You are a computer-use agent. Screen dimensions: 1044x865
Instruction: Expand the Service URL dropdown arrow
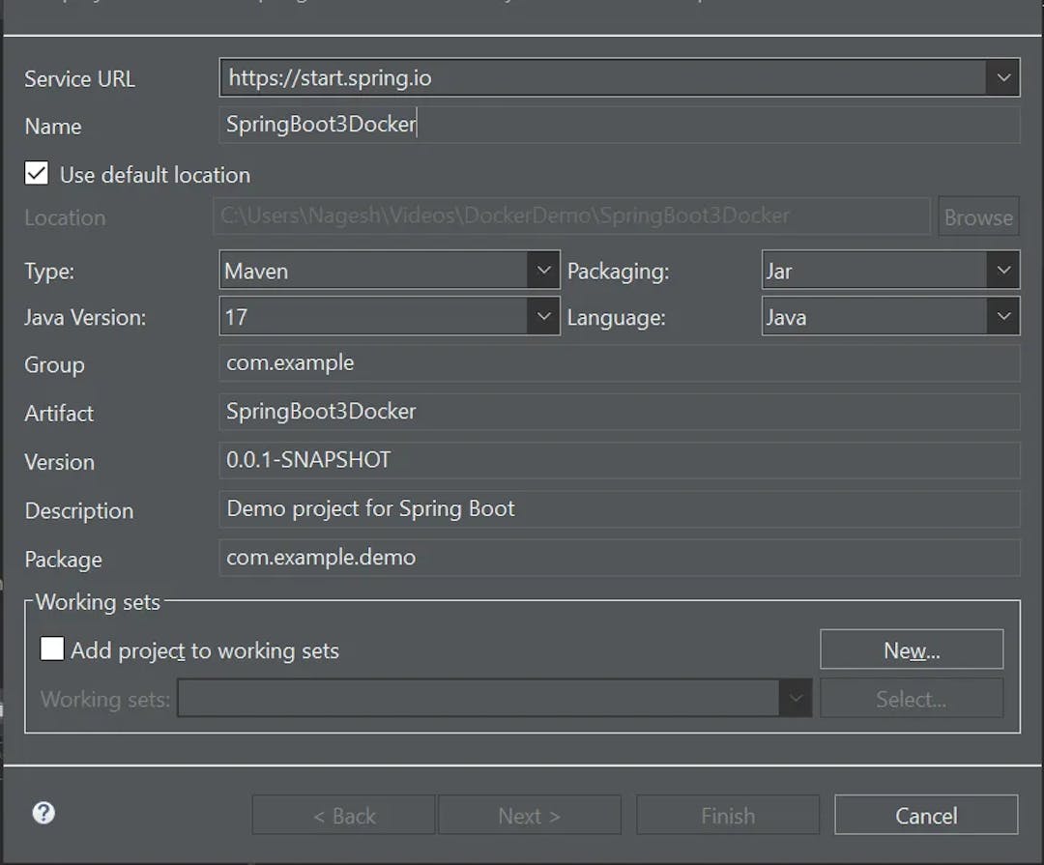(1002, 78)
